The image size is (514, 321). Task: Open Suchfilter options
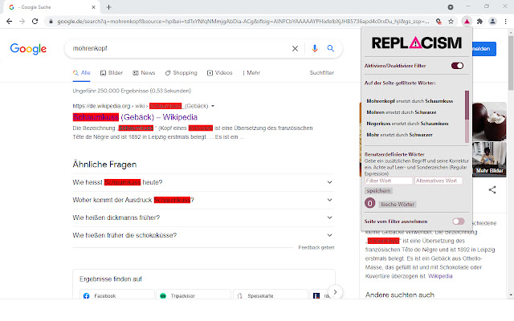click(x=321, y=73)
